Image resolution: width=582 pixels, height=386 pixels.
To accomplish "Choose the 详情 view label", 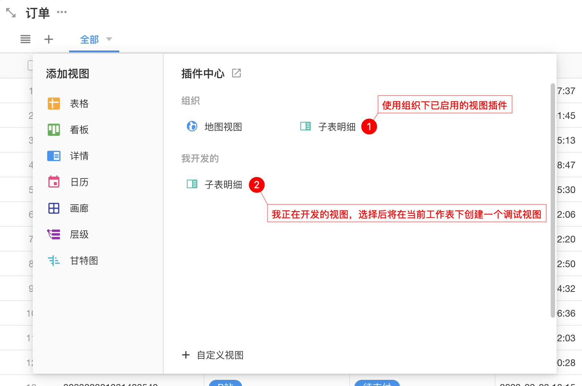I will 79,156.
